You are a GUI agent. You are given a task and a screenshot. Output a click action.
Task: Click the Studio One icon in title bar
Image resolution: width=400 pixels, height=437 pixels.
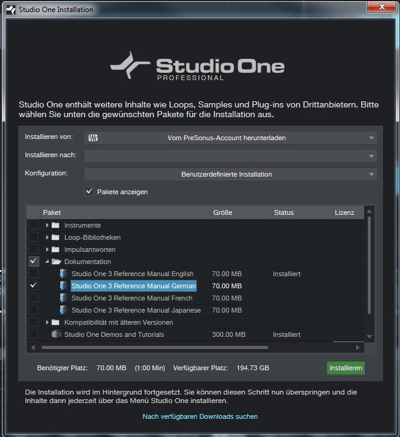(x=11, y=10)
